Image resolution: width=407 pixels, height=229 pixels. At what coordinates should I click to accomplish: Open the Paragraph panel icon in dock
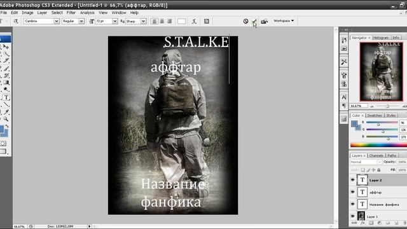[x=344, y=106]
